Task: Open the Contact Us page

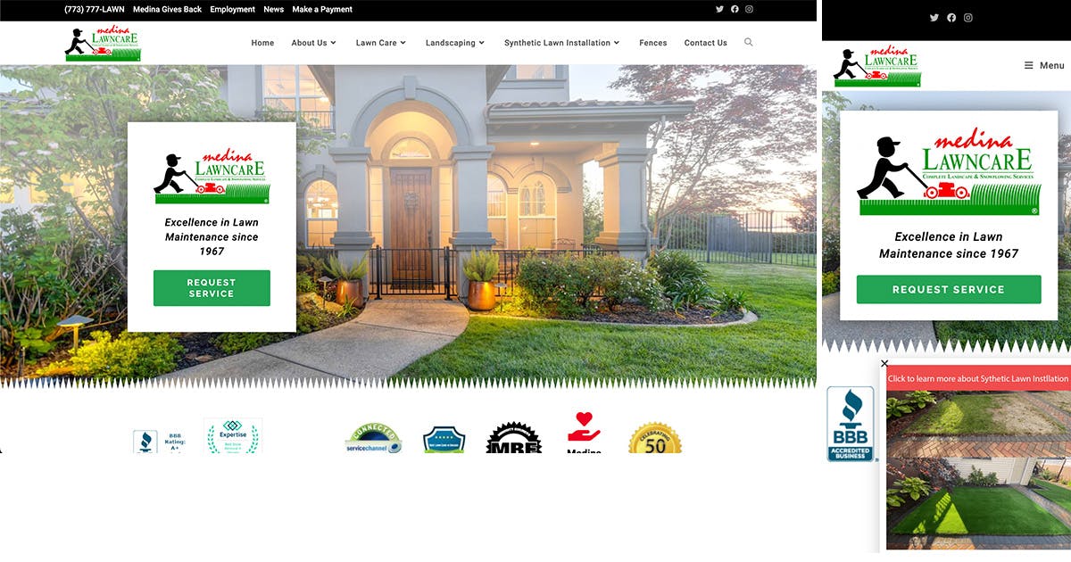Action: [x=706, y=43]
